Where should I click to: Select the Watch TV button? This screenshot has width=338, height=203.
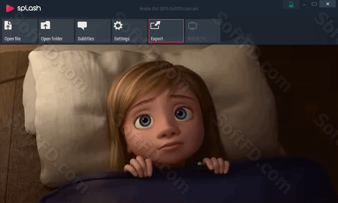point(203,31)
